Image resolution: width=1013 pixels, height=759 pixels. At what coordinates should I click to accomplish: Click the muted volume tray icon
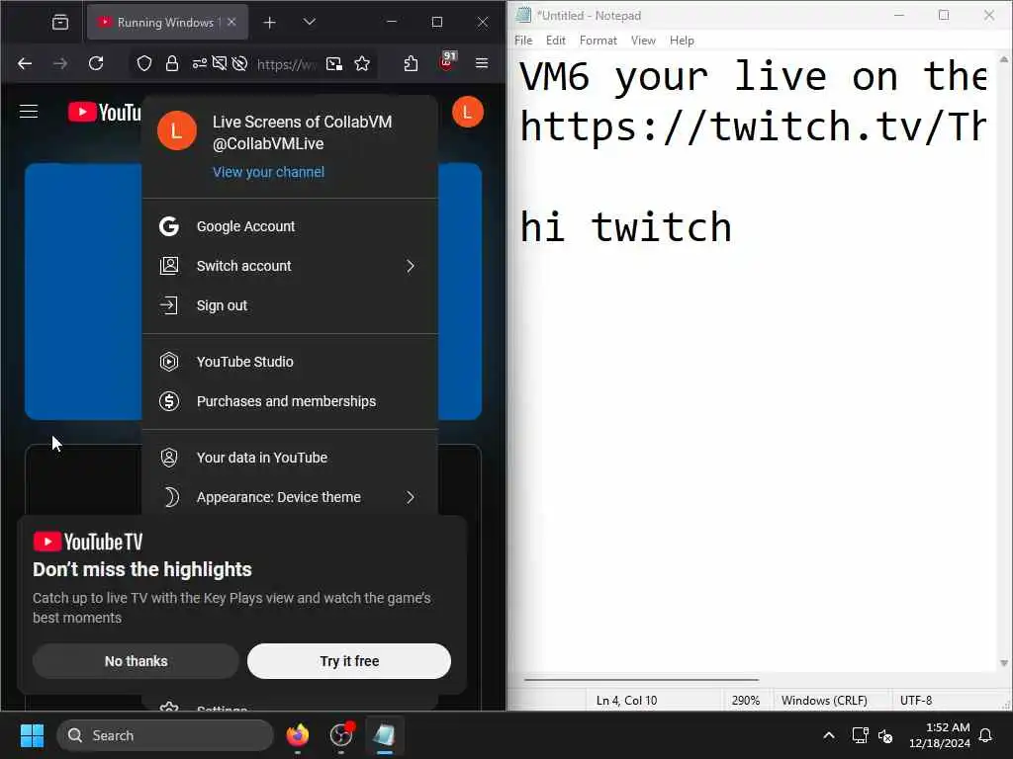click(x=885, y=735)
